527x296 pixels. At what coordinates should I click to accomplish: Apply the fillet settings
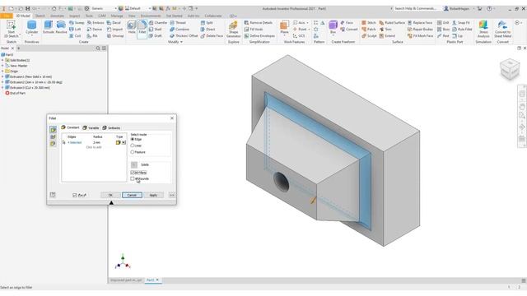point(153,195)
